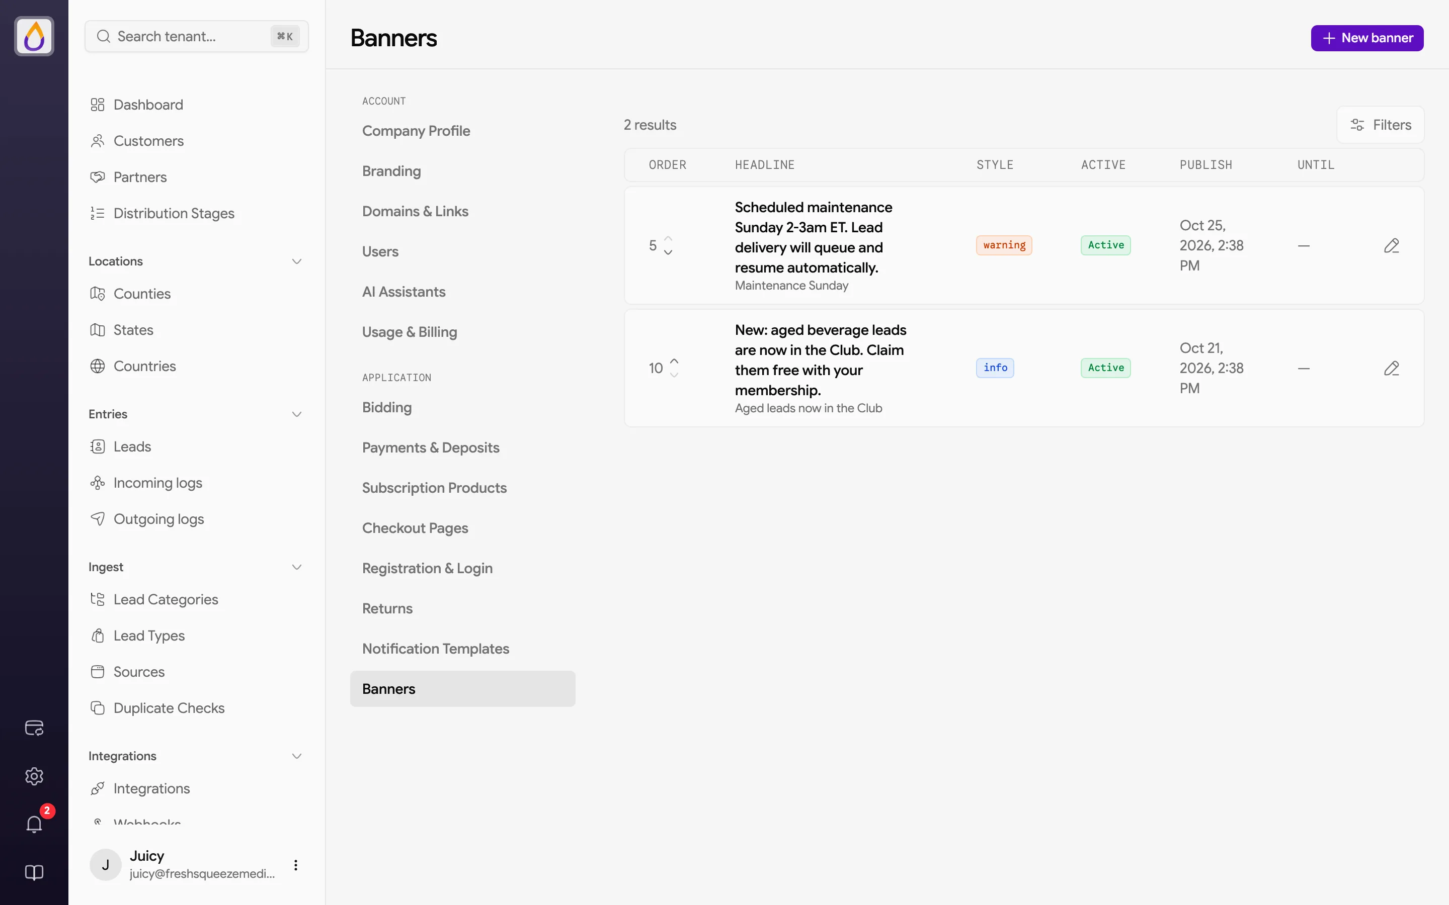Click the Dashboard grid icon

(x=98, y=105)
